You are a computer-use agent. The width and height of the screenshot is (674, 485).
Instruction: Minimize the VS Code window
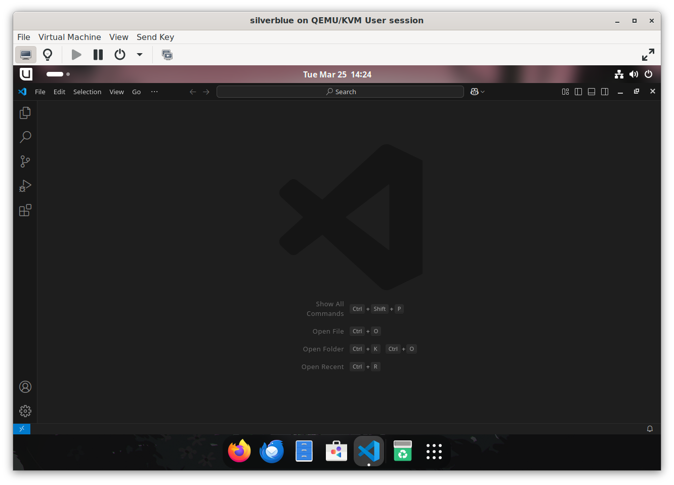pos(620,92)
